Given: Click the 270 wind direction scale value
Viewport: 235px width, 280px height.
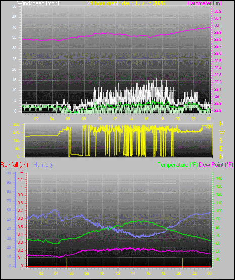Looking at the screenshot, I should point(17,133).
